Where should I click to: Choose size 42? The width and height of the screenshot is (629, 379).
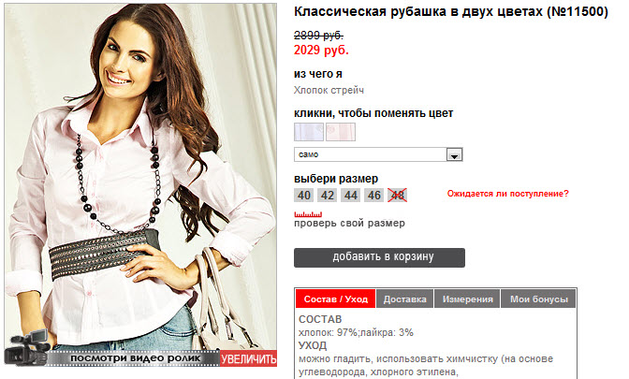(328, 196)
